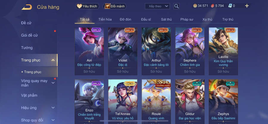This screenshot has height=124, width=268.
Task: Switch to the Sát thủ tab
Action: coord(166,19)
